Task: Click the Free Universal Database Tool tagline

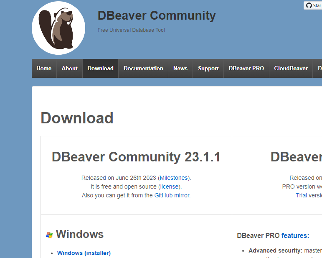Action: [131, 30]
